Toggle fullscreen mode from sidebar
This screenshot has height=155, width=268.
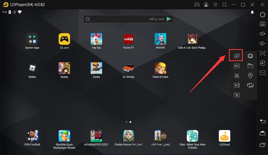point(263,53)
